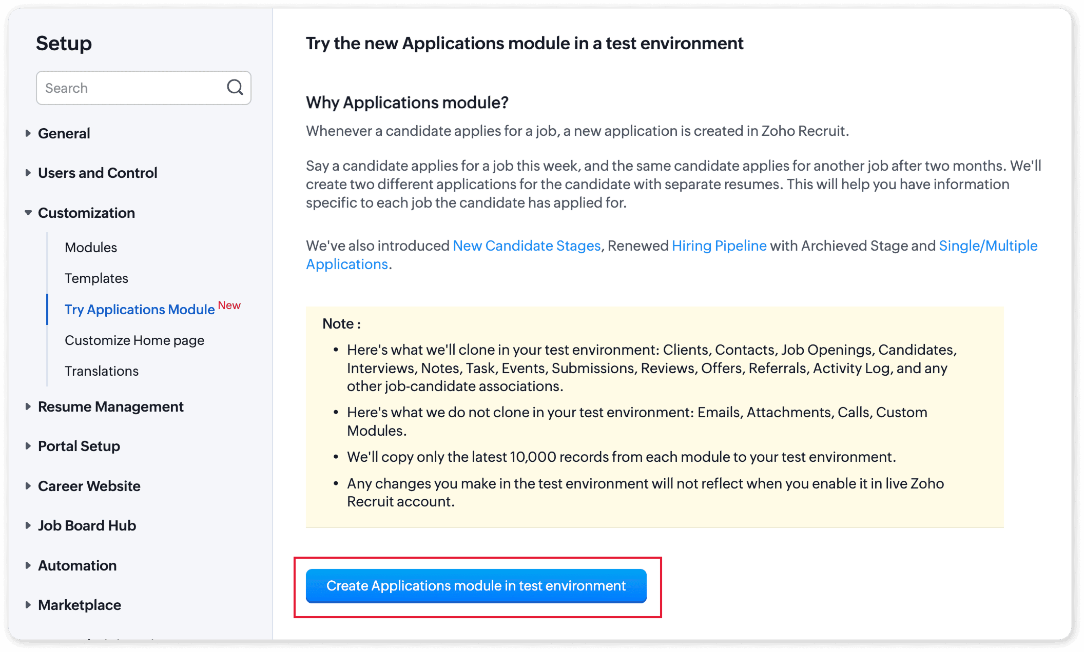Open Customize Home page settings
The image size is (1084, 652).
[134, 340]
